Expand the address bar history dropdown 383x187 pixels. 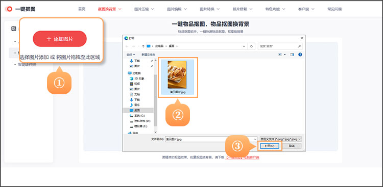[x=244, y=46]
